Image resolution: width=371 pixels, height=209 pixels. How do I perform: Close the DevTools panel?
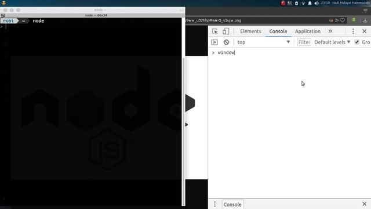365,31
